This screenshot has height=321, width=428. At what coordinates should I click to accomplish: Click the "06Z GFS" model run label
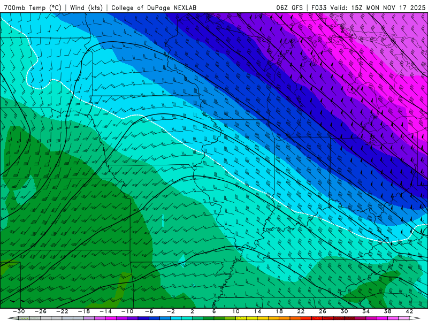click(x=289, y=7)
